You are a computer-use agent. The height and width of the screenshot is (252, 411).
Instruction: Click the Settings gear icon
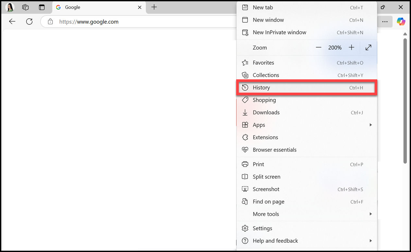[245, 228]
